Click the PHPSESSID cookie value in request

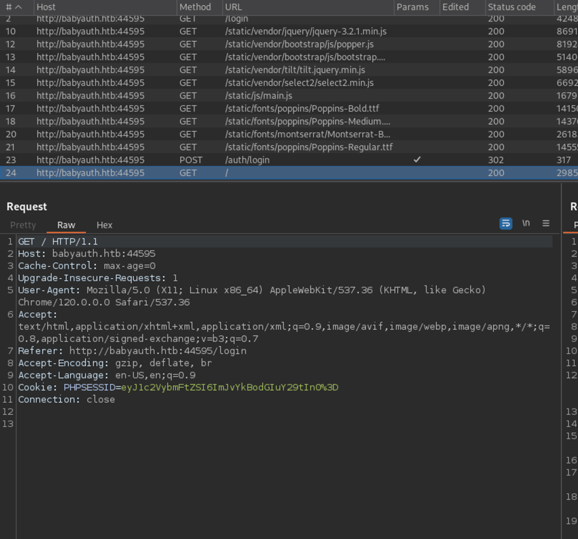click(230, 387)
